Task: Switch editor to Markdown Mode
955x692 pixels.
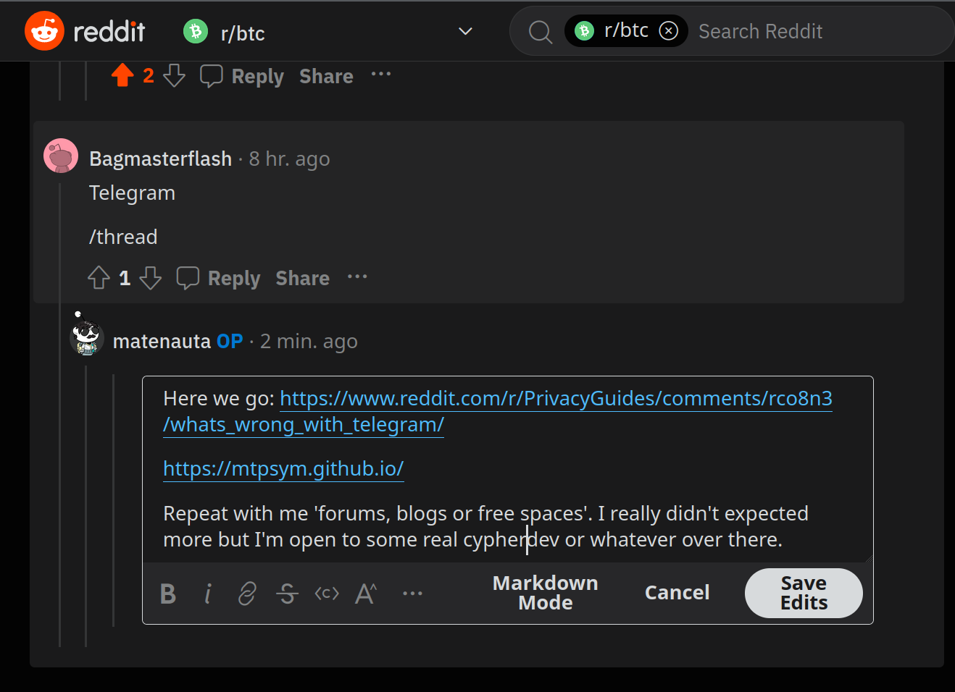Action: 545,593
